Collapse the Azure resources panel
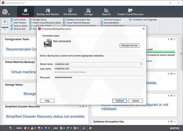The width and height of the screenshot is (183, 131). pos(169,96)
